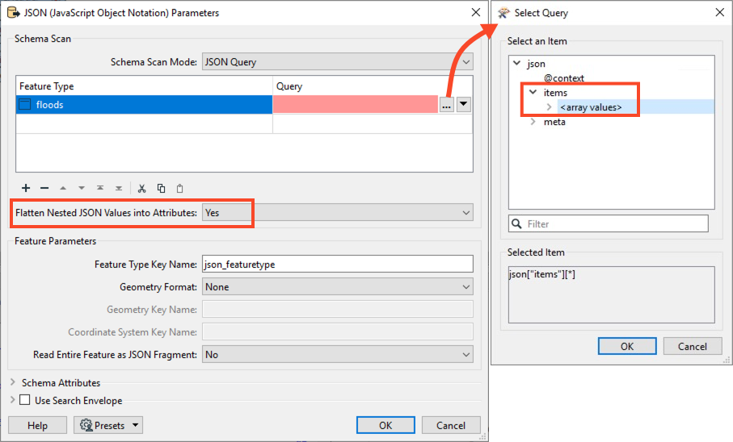Screen dimensions: 733x442
Task: Close the JSON Parameters dialog
Action: coord(476,12)
